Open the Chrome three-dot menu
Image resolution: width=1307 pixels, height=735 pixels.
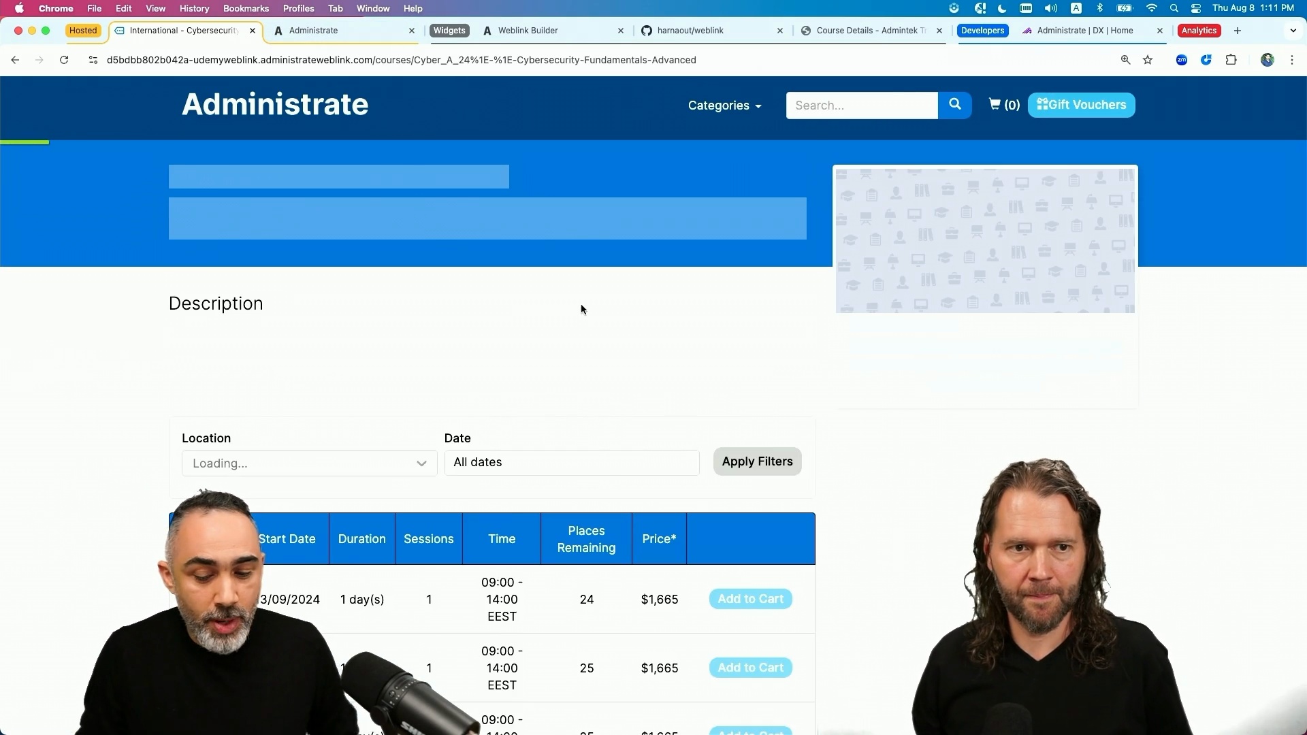click(1292, 60)
